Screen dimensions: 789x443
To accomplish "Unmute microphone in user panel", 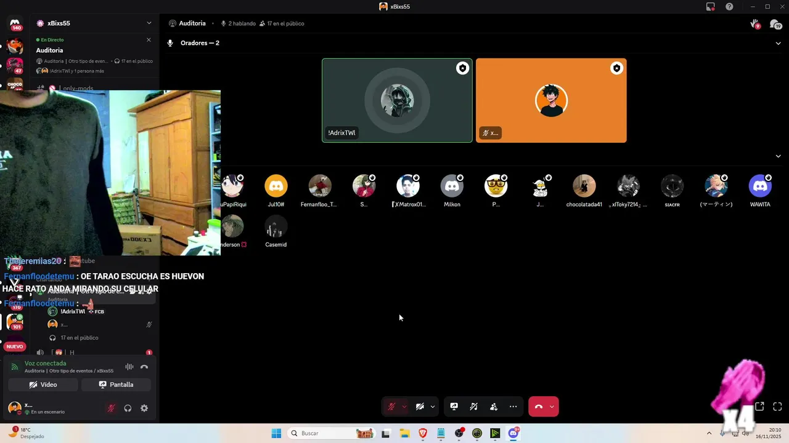I will click(111, 408).
